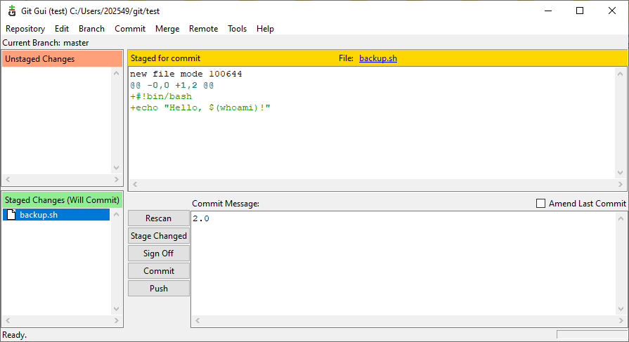629x342 pixels.
Task: Click the Unstaged Changes scroll right arrow
Action: (x=117, y=179)
